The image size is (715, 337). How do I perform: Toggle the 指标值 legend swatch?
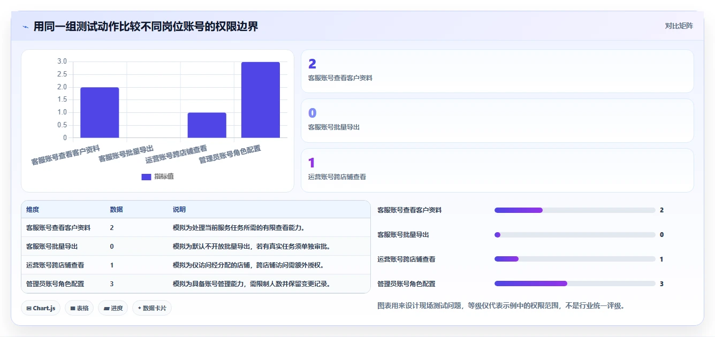click(146, 177)
